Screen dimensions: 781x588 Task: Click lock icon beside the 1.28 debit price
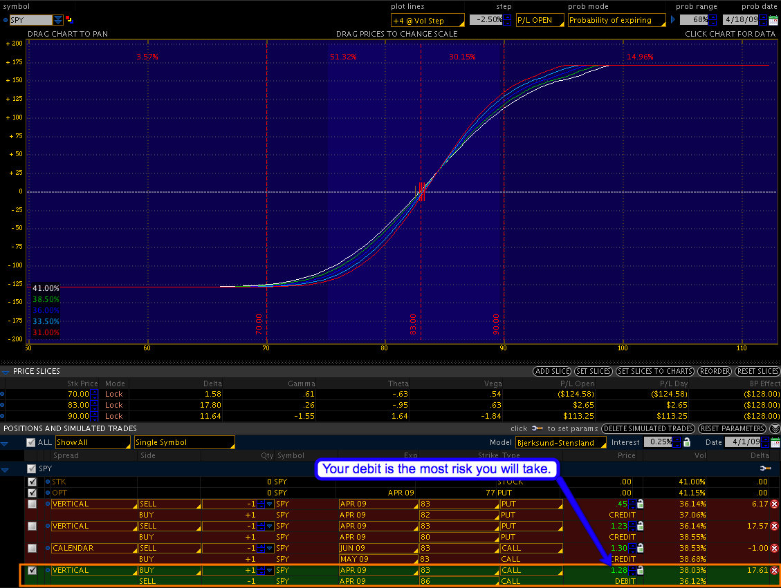click(641, 571)
